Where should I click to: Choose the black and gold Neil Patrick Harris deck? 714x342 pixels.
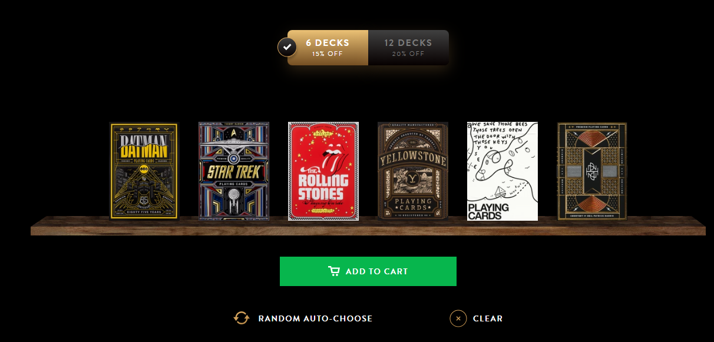592,171
